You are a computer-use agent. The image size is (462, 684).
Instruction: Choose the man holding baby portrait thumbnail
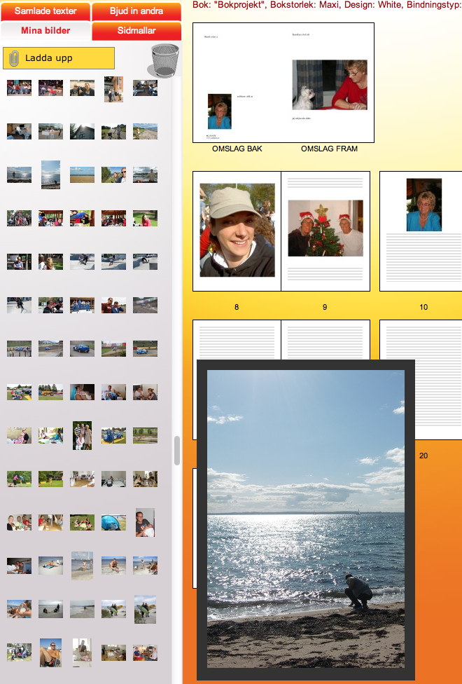click(x=145, y=522)
